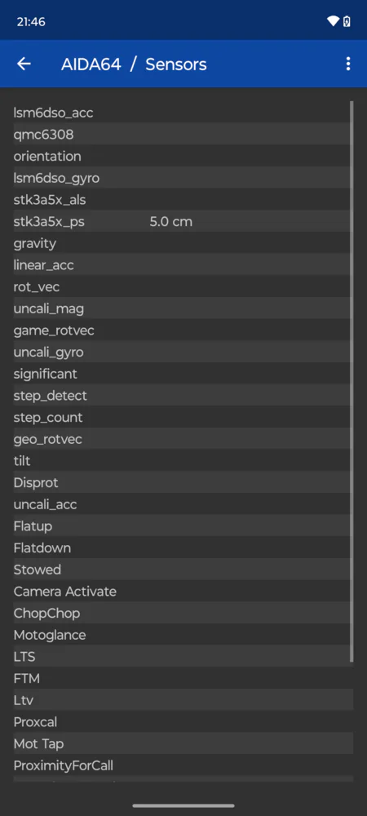Select the Camera Activate sensor row

click(x=183, y=591)
